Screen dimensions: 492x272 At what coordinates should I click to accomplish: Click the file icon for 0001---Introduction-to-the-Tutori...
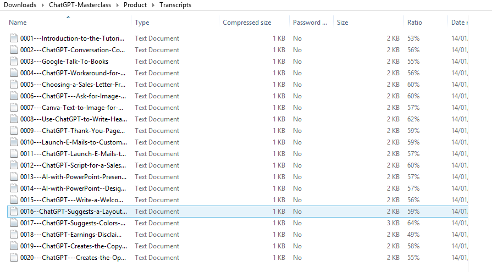pos(14,38)
